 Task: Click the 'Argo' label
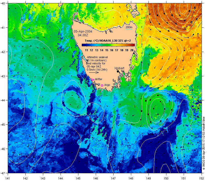click(x=107, y=85)
